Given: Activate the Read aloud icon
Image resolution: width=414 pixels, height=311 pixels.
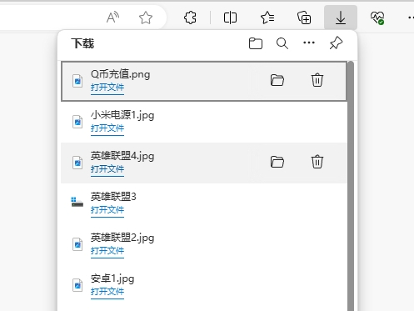Looking at the screenshot, I should pyautogui.click(x=112, y=18).
